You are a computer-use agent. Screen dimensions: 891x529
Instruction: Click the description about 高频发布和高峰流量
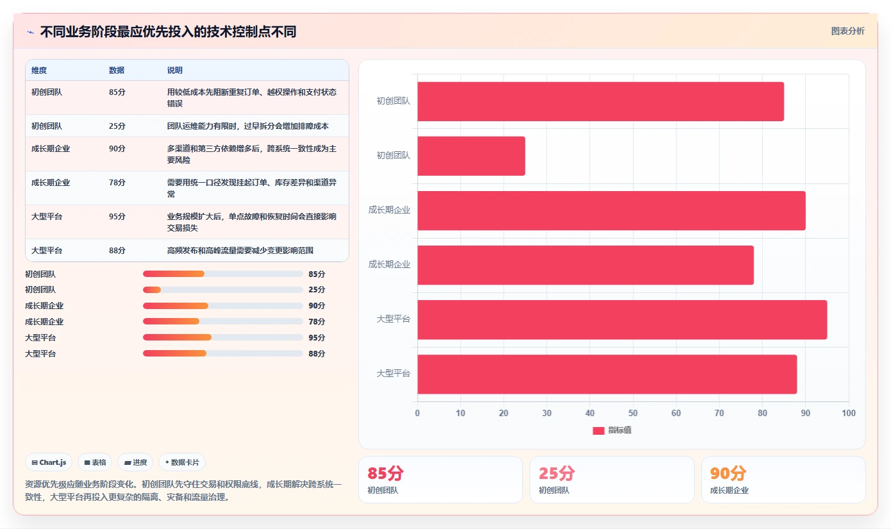click(x=240, y=251)
